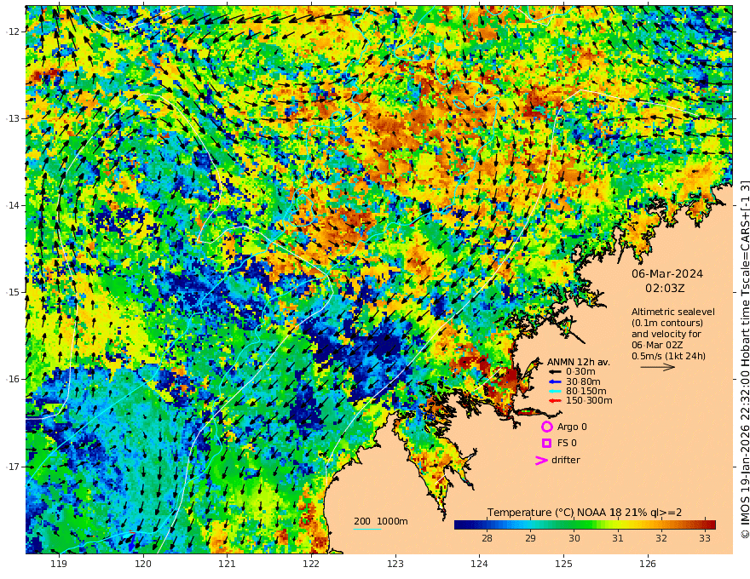Click the FS 0 label text
Image resolution: width=750 pixels, height=579 pixels.
(567, 444)
